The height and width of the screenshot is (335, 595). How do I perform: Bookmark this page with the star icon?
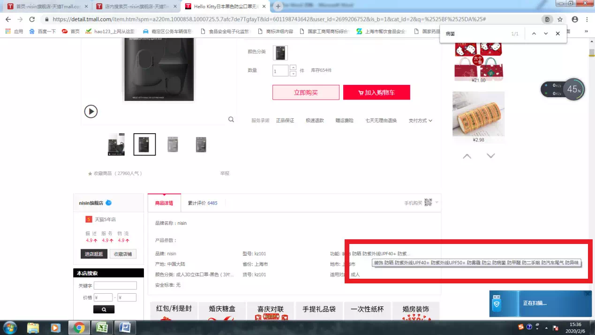(560, 19)
